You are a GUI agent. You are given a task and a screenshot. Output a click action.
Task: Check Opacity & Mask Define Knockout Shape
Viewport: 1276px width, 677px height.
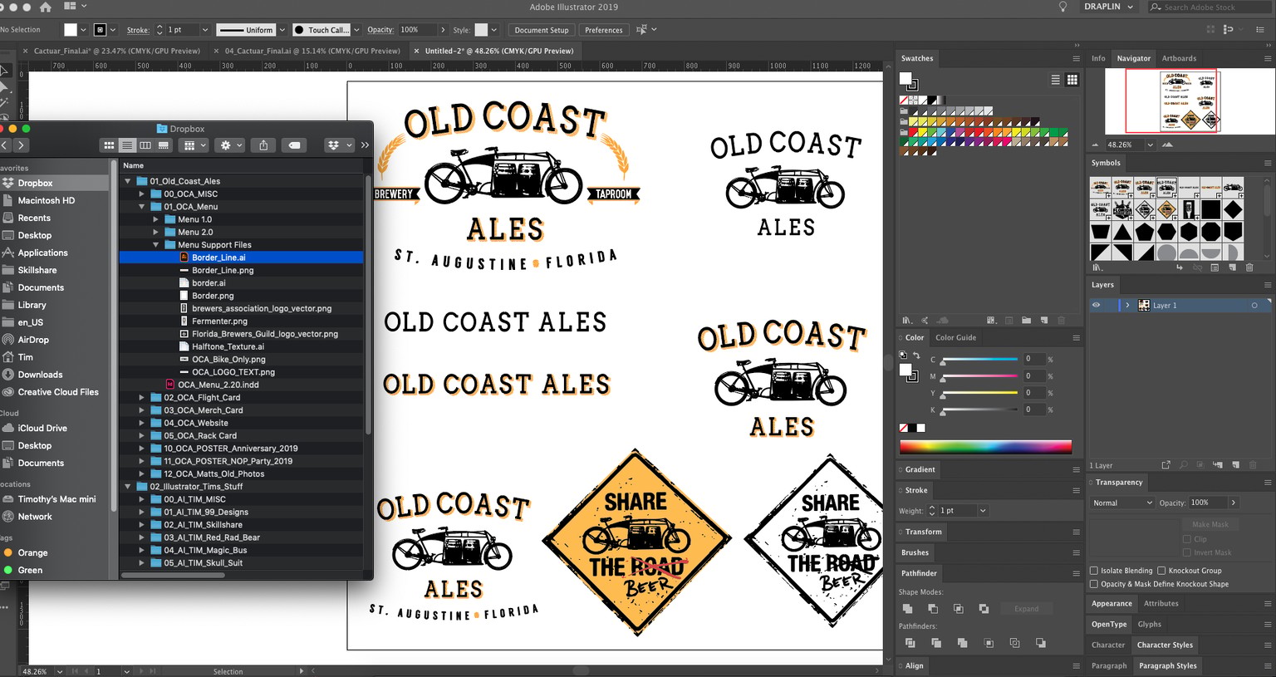pyautogui.click(x=1094, y=584)
